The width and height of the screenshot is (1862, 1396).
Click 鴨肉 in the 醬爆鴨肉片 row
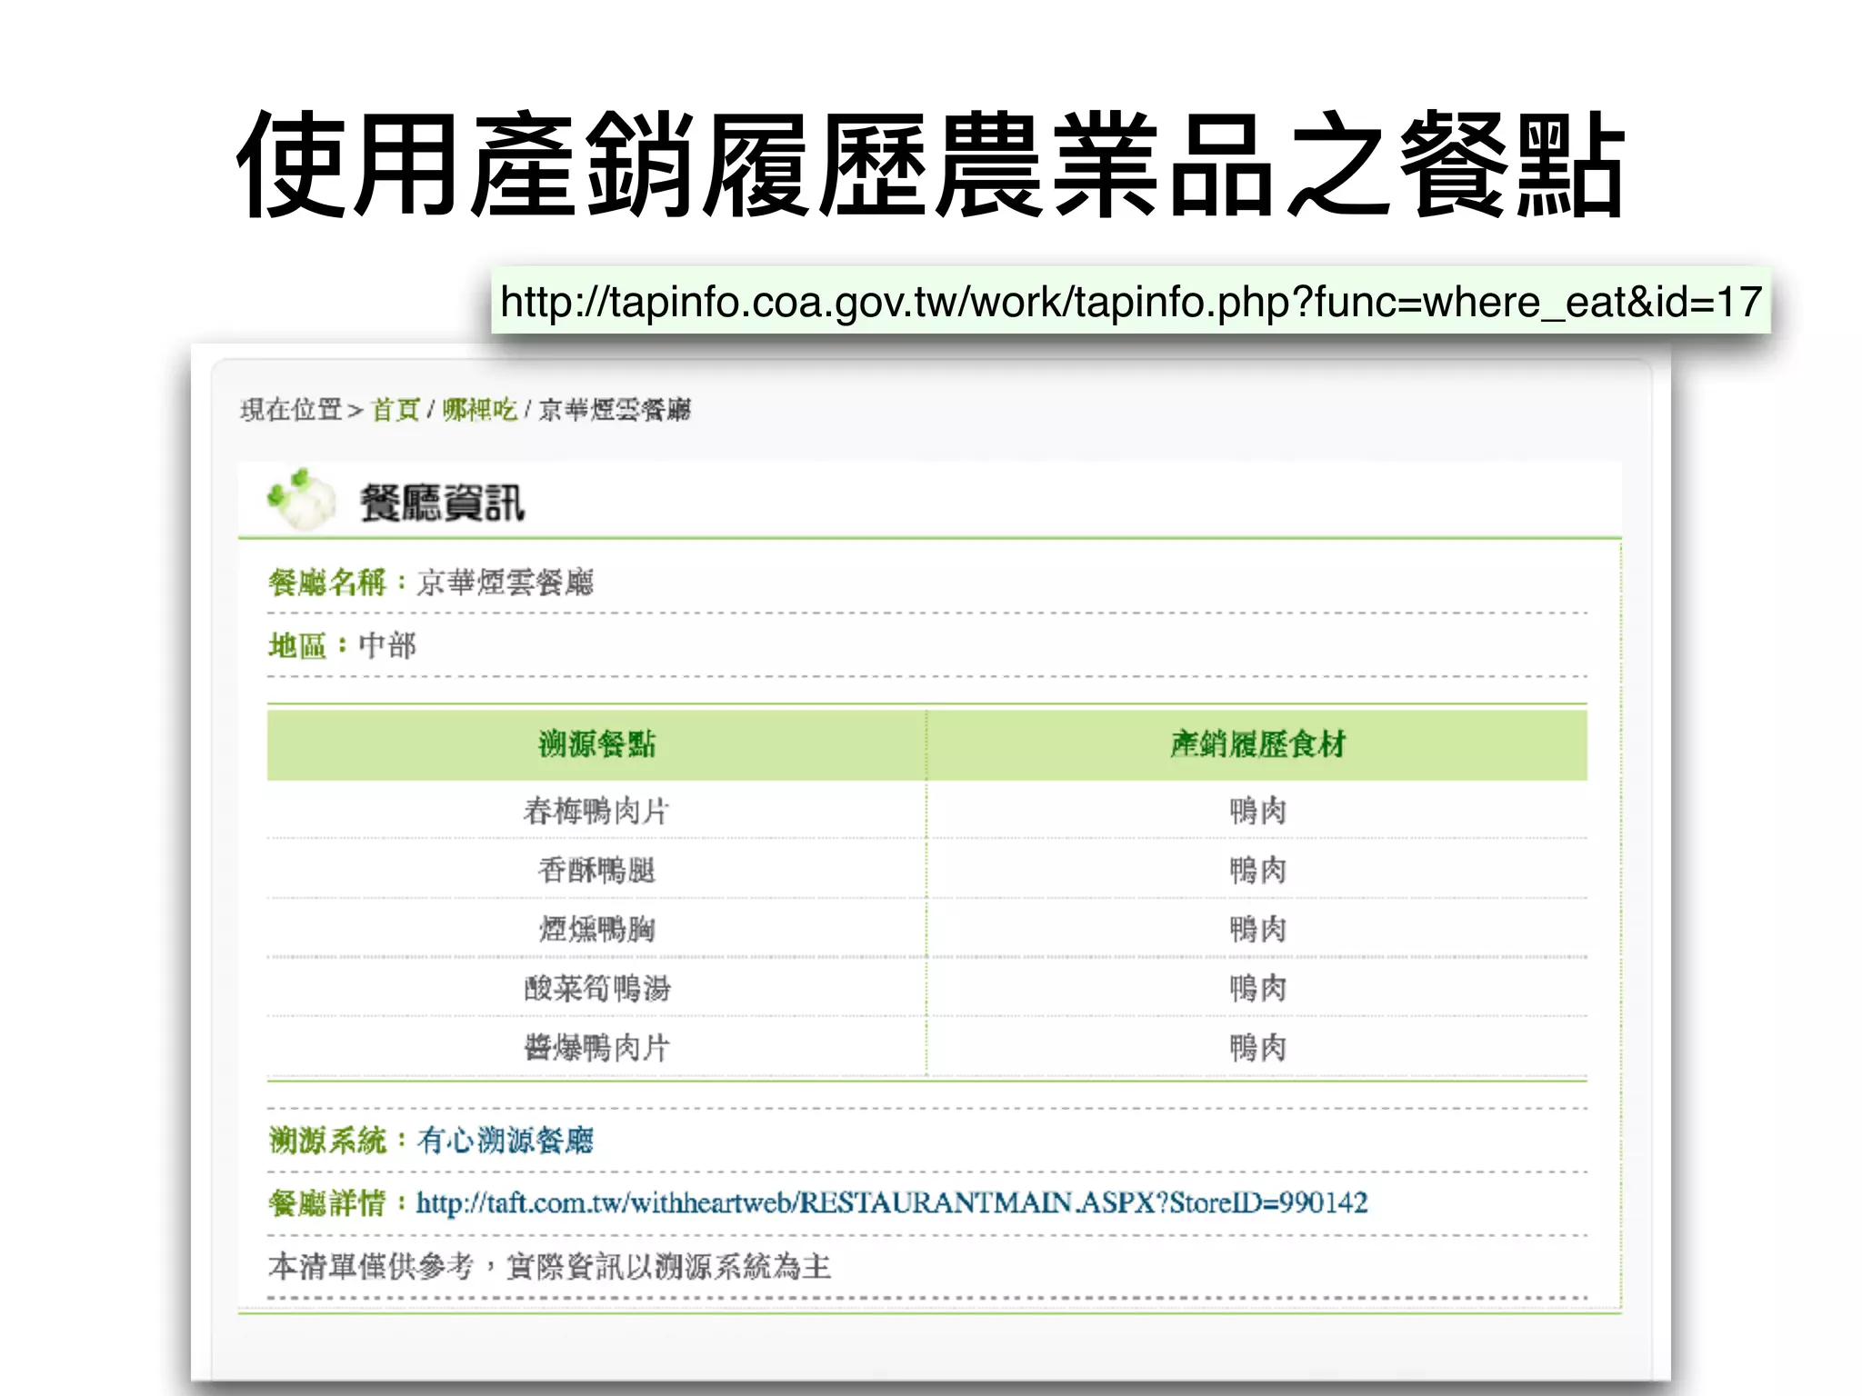1257,1047
